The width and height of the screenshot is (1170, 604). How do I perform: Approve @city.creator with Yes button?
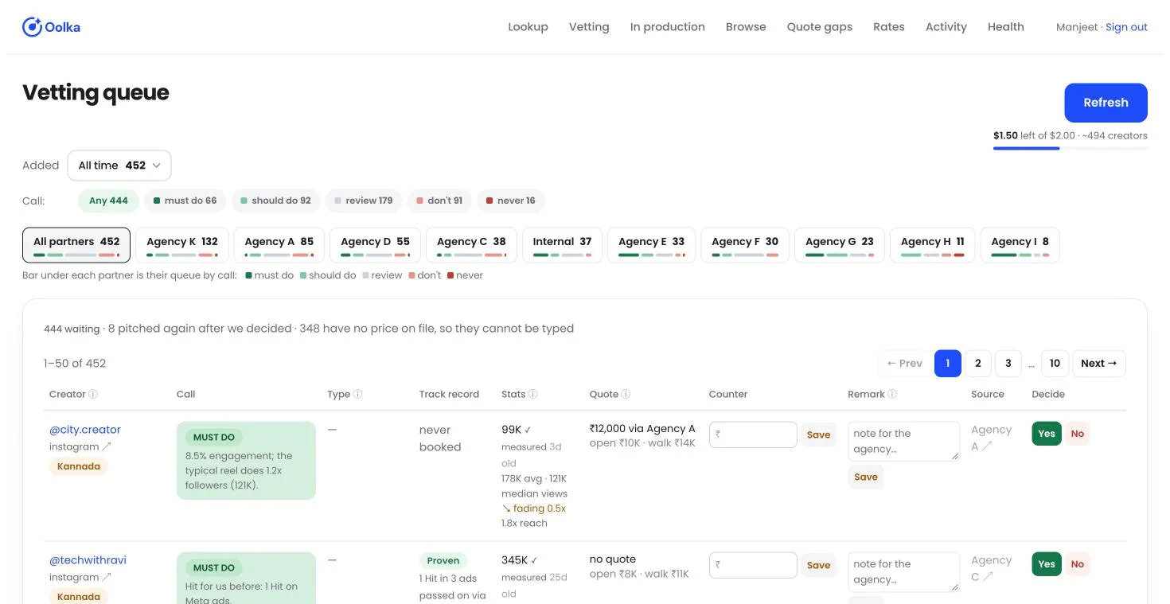tap(1047, 434)
